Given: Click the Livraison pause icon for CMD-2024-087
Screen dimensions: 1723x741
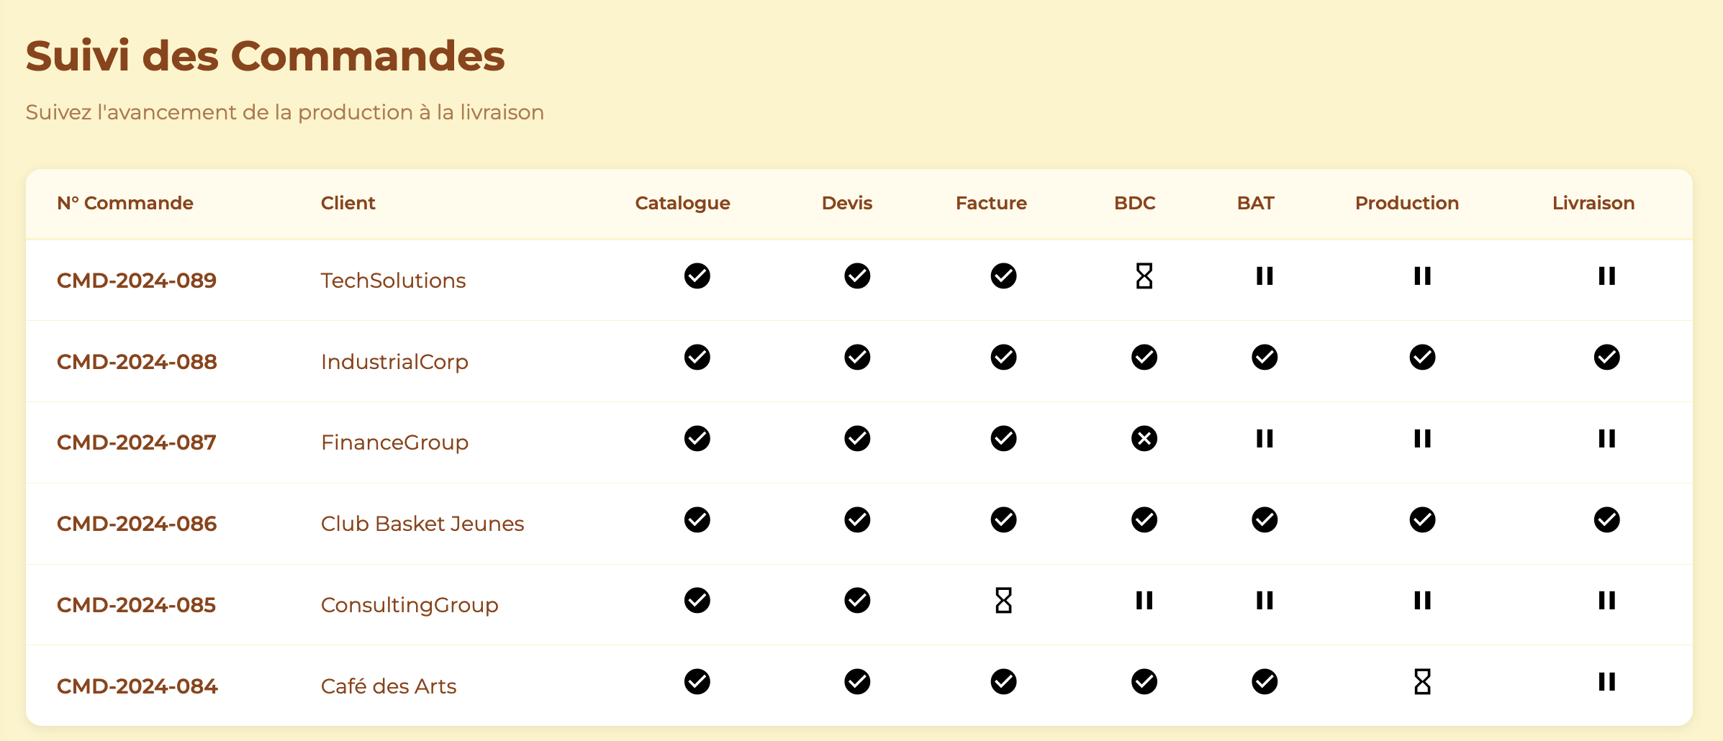Looking at the screenshot, I should pos(1606,439).
